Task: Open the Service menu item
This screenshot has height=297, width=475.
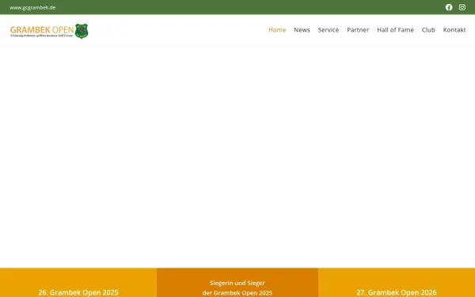Action: click(x=328, y=30)
